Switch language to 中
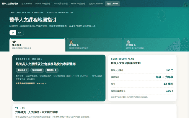Image resolution: width=189 pixels, height=118 pixels. (x=13, y=33)
